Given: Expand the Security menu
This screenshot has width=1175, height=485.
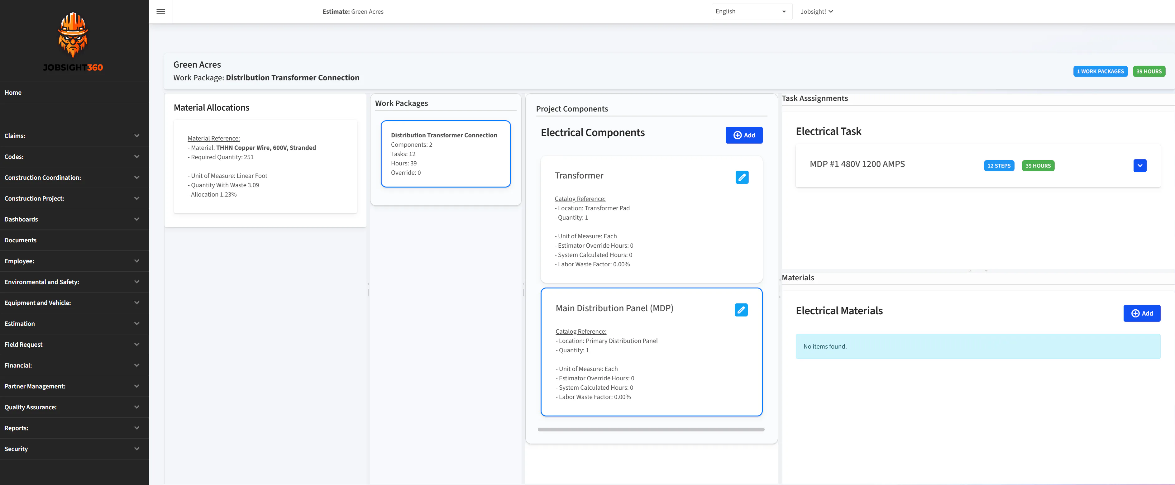Looking at the screenshot, I should pos(74,449).
